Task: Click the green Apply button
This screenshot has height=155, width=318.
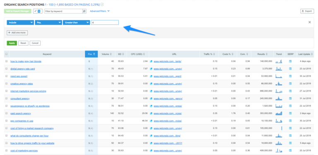Action: (12, 43)
